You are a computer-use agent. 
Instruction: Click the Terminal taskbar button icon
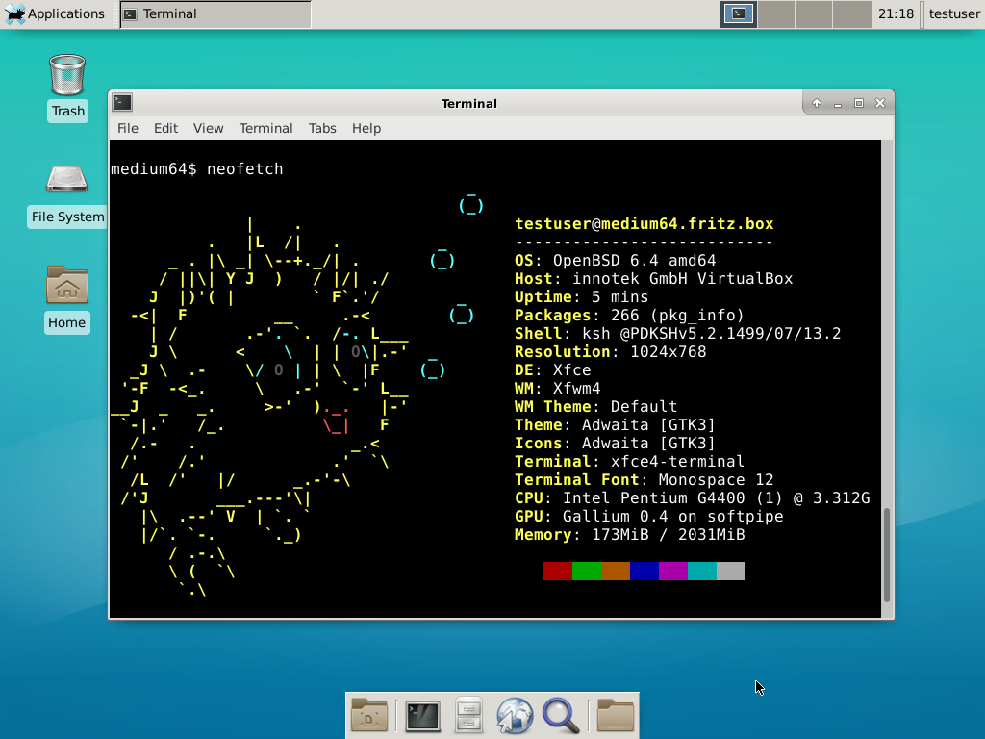coord(131,14)
